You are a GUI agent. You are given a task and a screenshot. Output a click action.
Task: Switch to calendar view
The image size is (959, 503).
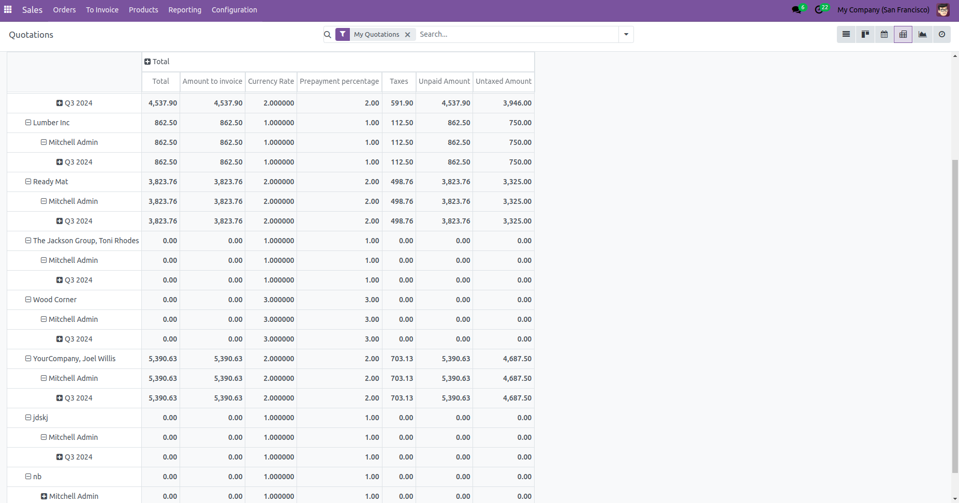coord(884,35)
